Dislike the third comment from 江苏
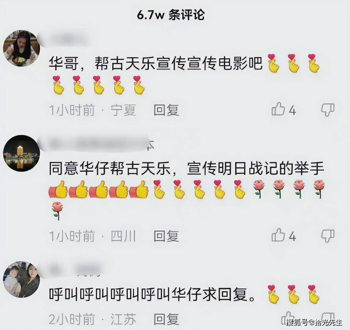The image size is (350, 330). (x=328, y=318)
